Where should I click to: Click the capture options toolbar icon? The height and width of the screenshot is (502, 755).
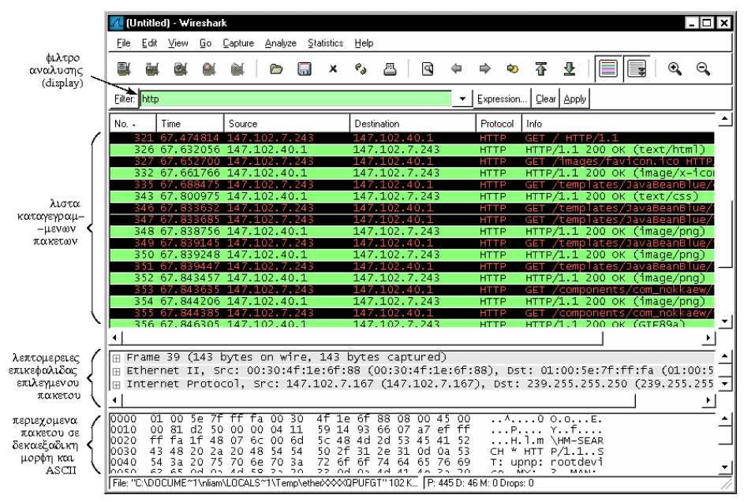point(152,69)
